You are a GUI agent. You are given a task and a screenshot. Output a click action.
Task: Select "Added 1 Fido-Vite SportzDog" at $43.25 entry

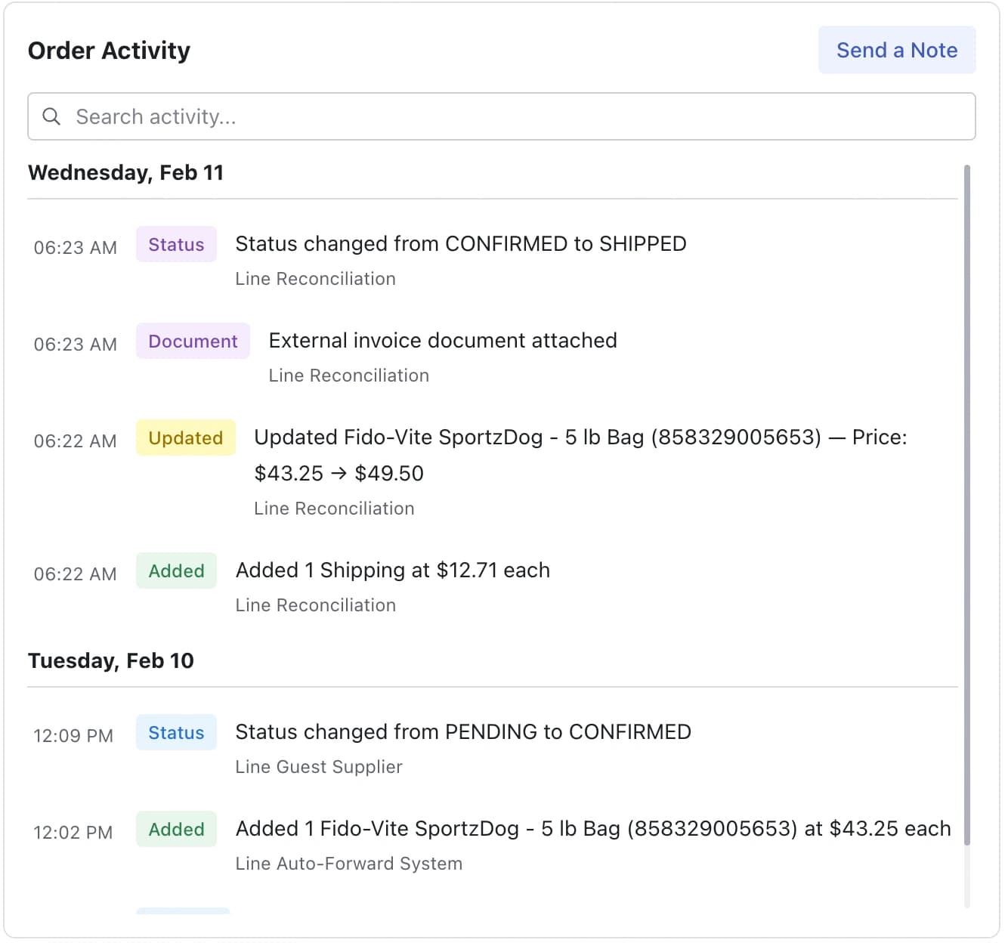pos(593,829)
